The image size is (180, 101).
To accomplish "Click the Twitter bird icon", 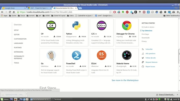I will pos(143,58).
